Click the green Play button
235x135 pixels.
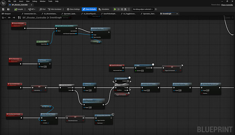coord(115,9)
